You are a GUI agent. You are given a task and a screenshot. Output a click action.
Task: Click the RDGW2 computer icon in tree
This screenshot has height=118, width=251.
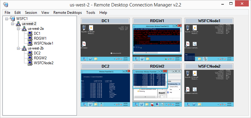point(30,58)
